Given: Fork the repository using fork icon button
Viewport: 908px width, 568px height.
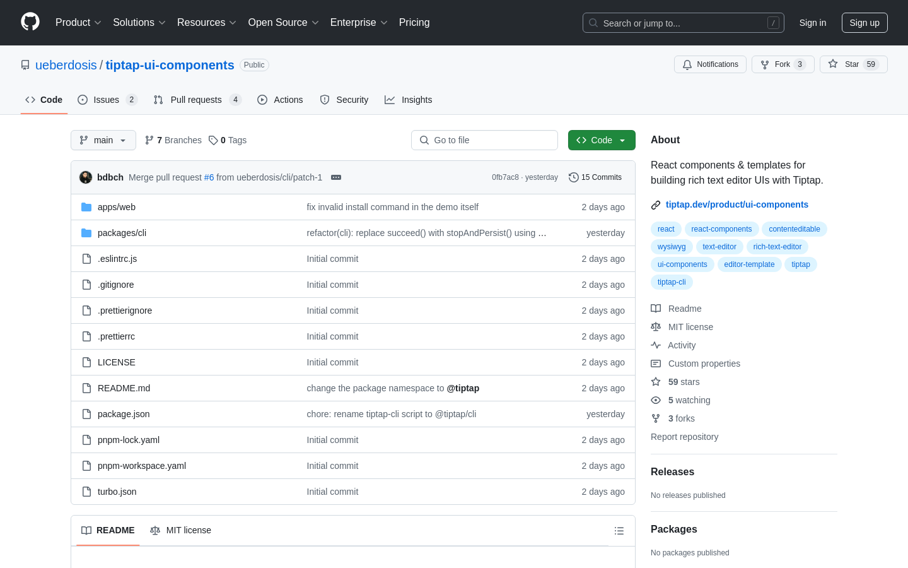Looking at the screenshot, I should click(783, 64).
